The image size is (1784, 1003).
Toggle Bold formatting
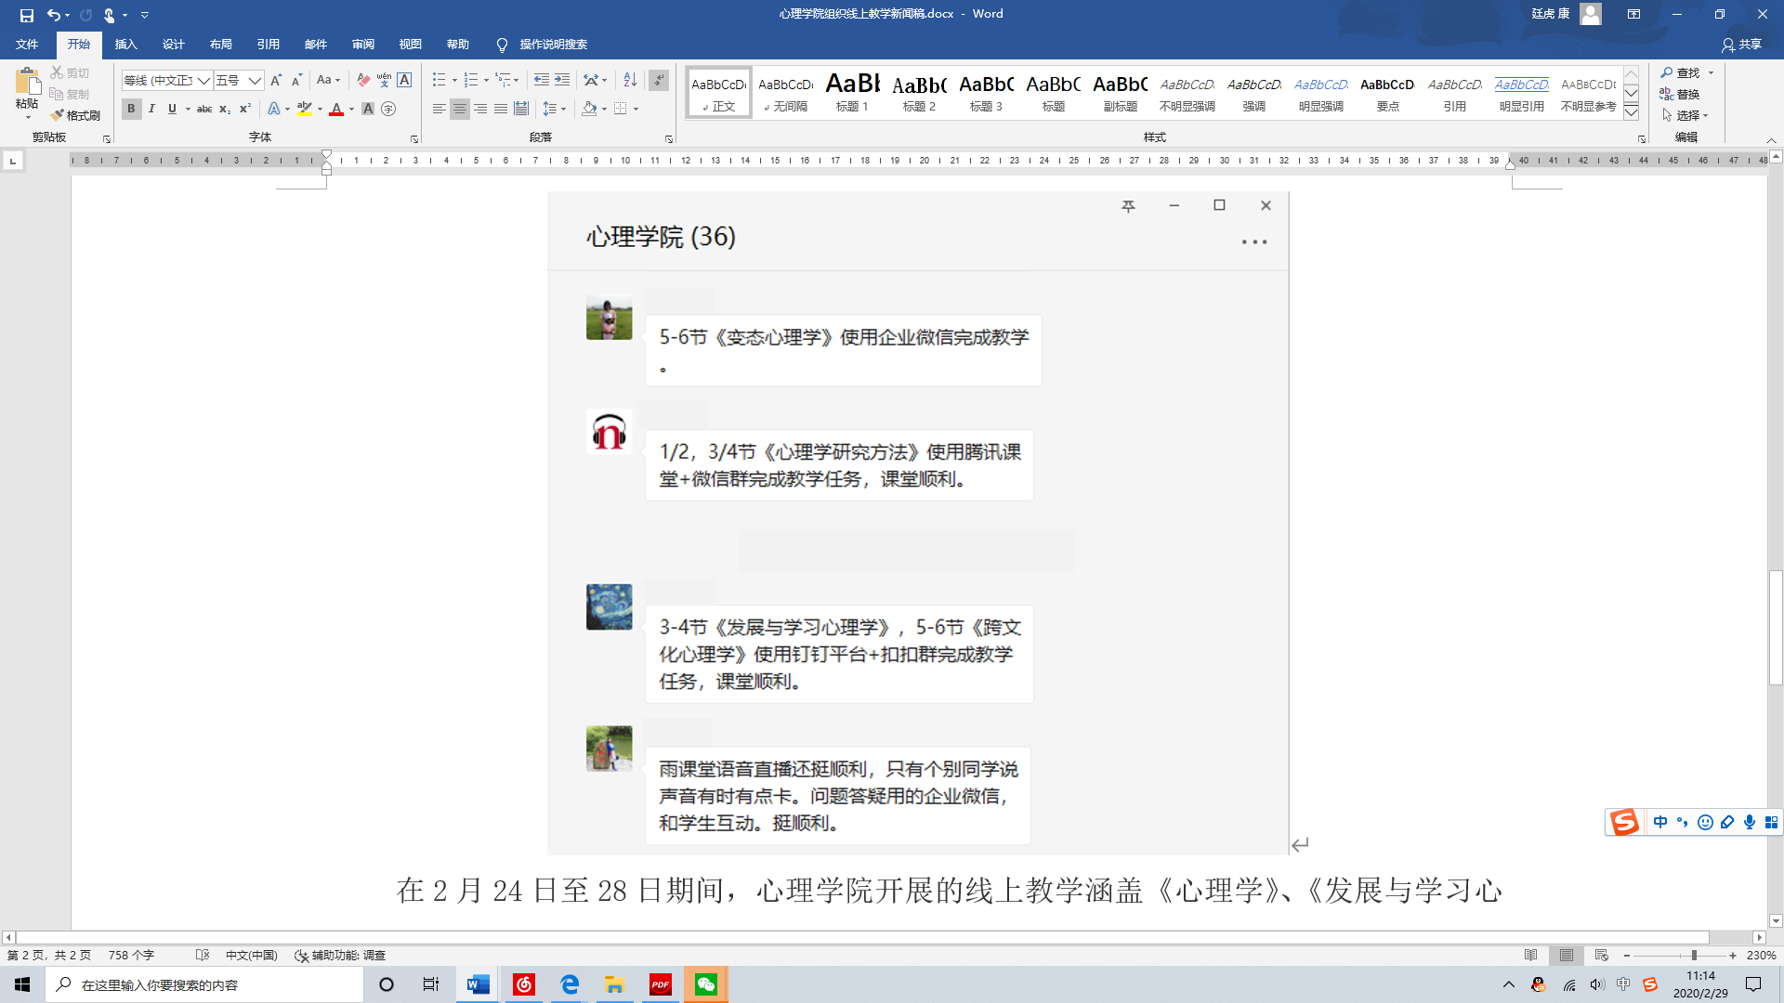pos(131,109)
